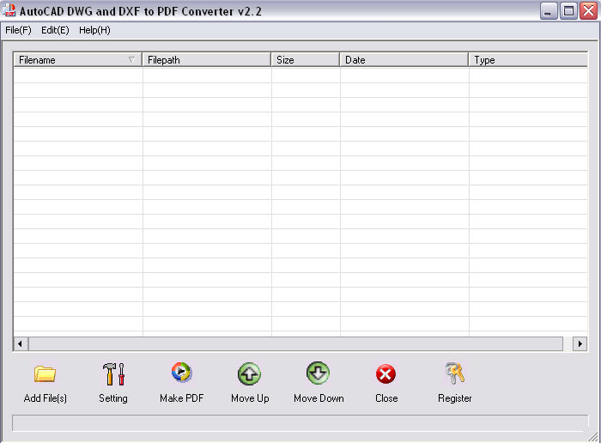The width and height of the screenshot is (601, 443).
Task: Minimize the converter window
Action: click(549, 10)
